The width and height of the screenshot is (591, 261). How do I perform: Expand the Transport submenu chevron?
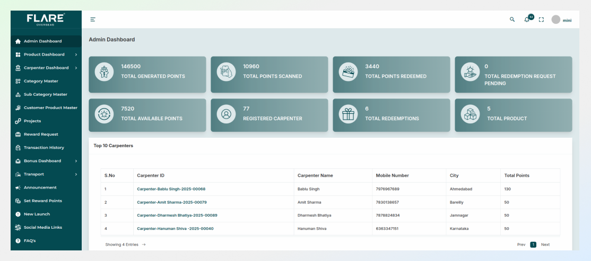76,174
